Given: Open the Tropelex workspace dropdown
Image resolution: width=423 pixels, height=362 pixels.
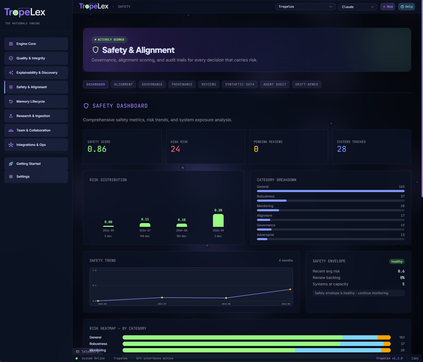Looking at the screenshot, I should click(x=305, y=7).
